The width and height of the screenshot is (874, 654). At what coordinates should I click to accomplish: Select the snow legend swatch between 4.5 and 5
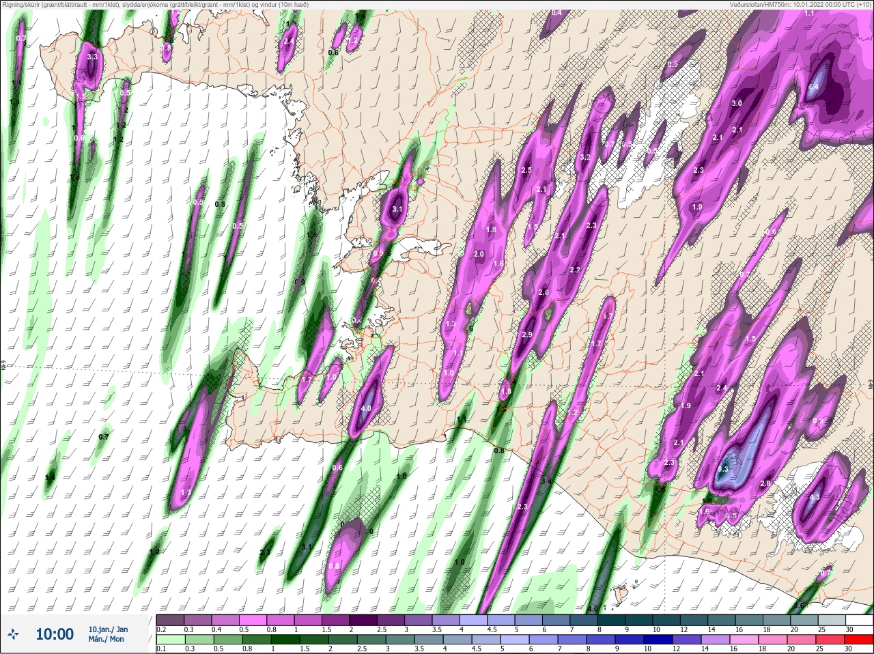point(503,621)
